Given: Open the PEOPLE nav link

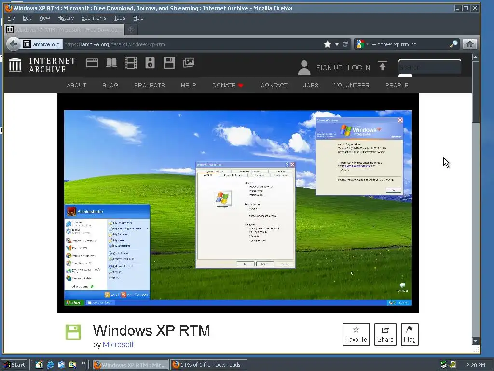Looking at the screenshot, I should point(397,86).
